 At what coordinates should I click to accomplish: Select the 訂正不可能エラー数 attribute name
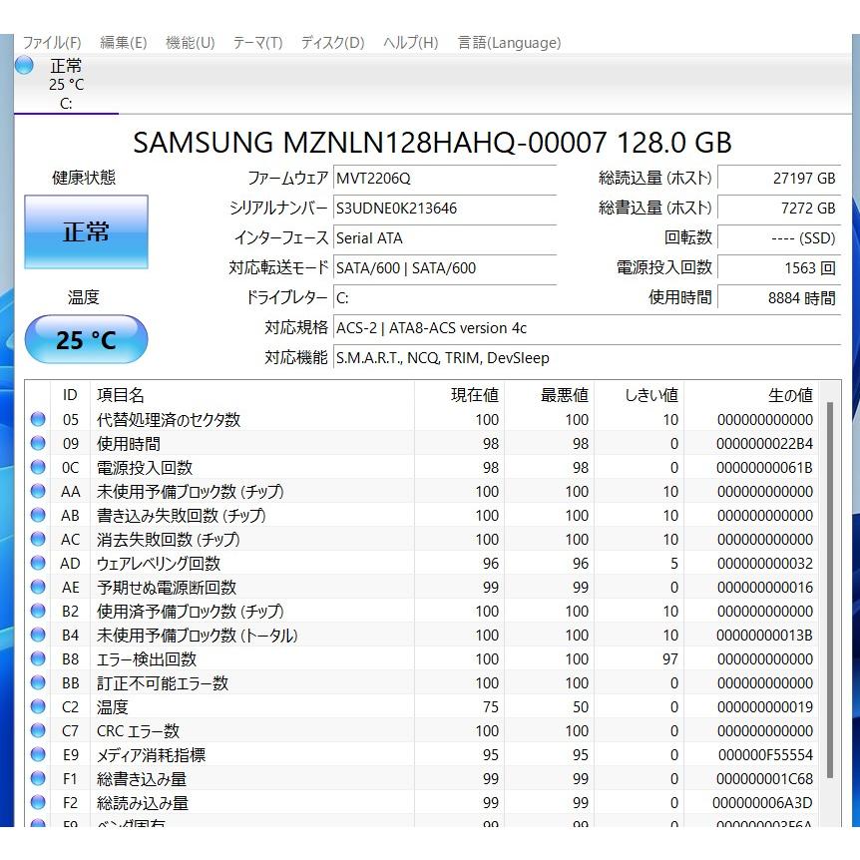[163, 682]
